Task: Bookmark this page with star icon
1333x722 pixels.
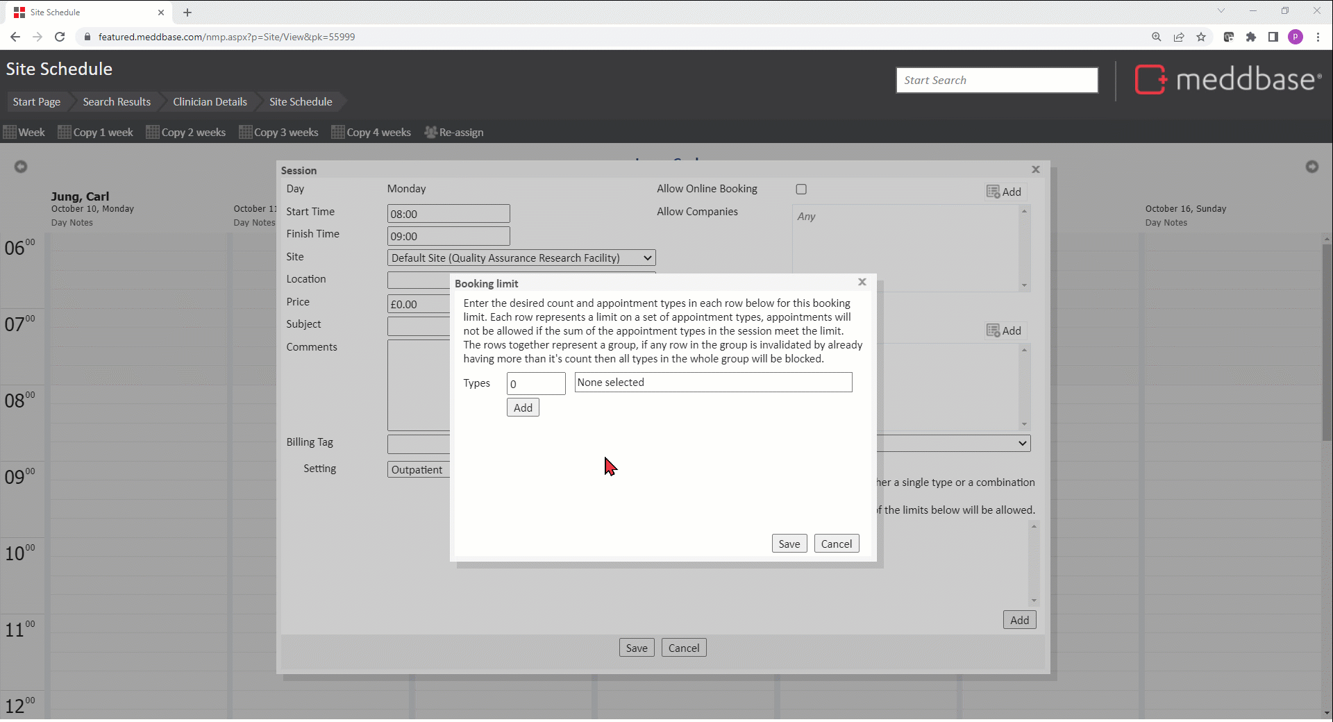Action: [1201, 37]
